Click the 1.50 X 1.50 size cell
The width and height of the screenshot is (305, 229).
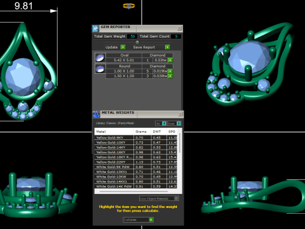point(124,76)
